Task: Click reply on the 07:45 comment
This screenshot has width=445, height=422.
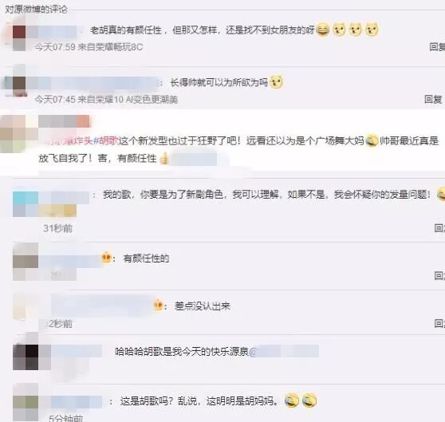Action: click(x=433, y=99)
